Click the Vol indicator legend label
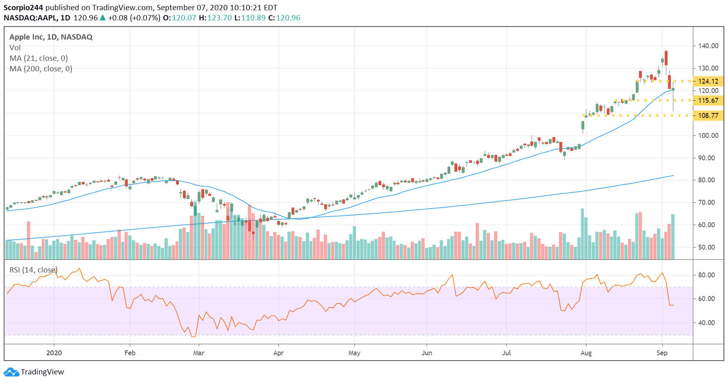 pos(15,48)
